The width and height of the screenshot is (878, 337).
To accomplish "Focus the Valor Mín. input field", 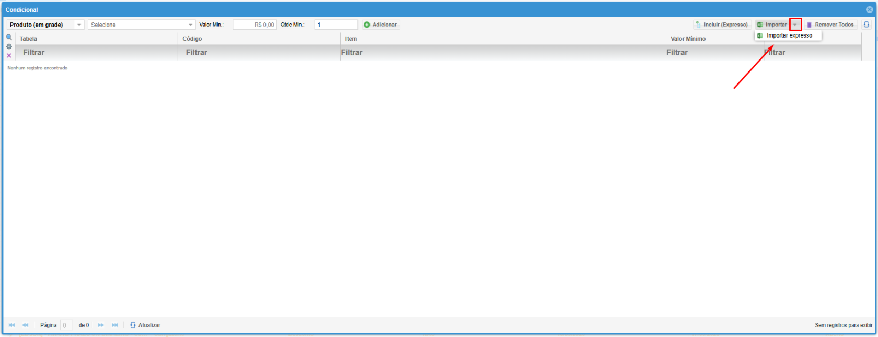I will tap(255, 25).
